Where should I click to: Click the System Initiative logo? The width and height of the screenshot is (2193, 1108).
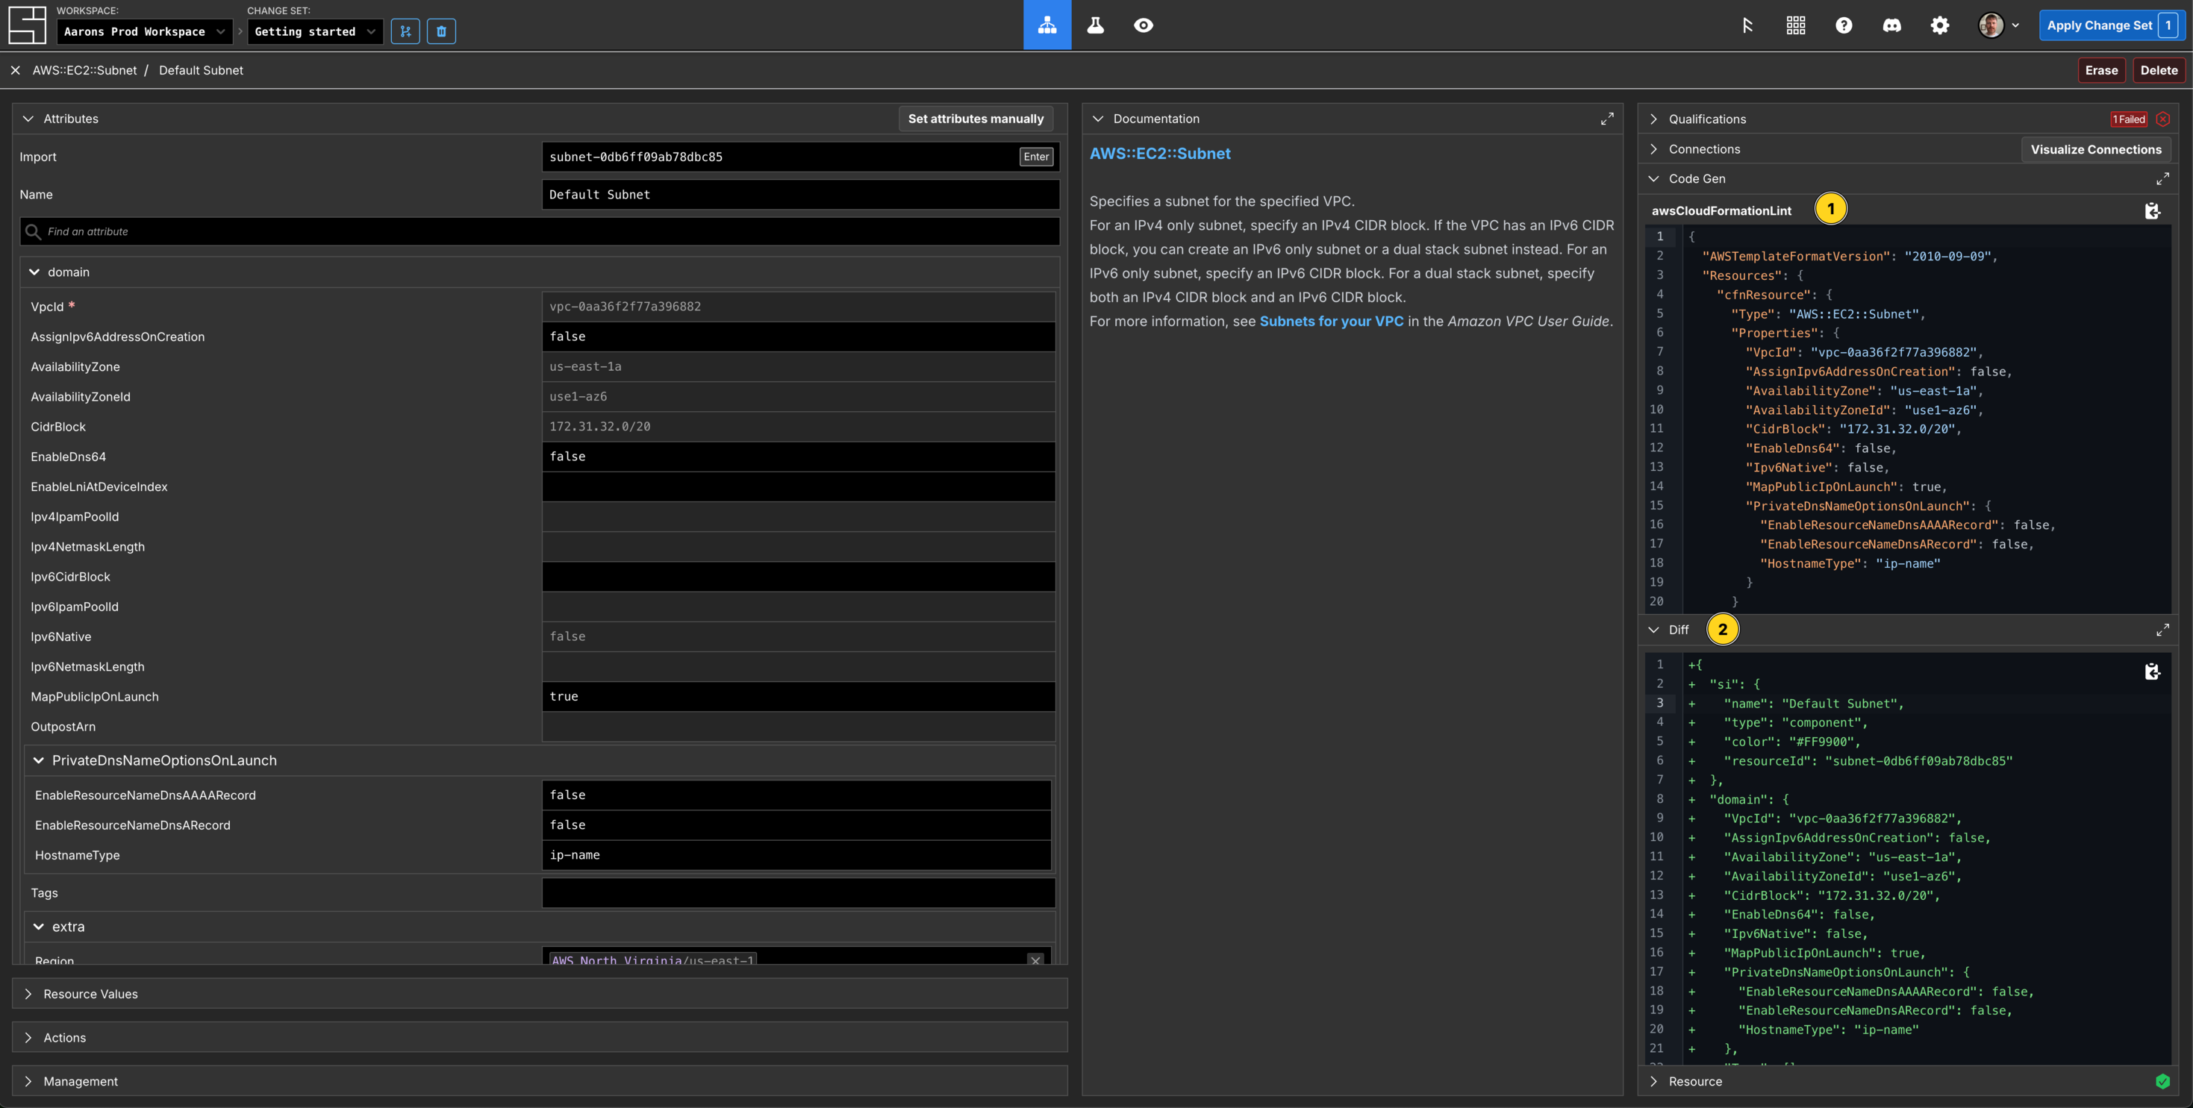coord(26,25)
